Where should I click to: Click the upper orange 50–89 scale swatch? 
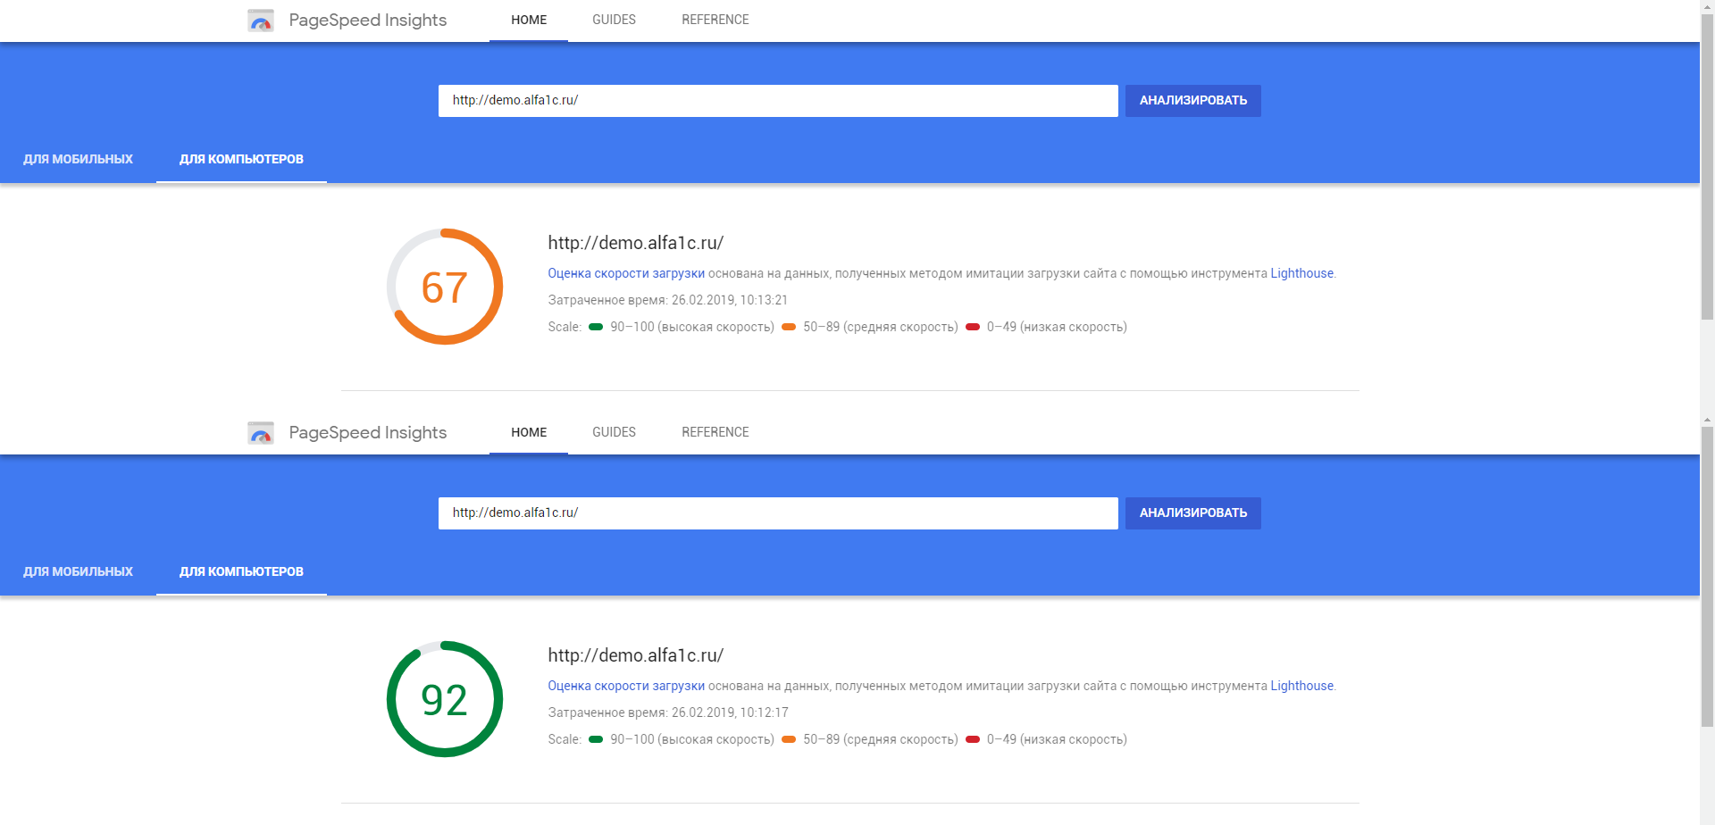(789, 327)
